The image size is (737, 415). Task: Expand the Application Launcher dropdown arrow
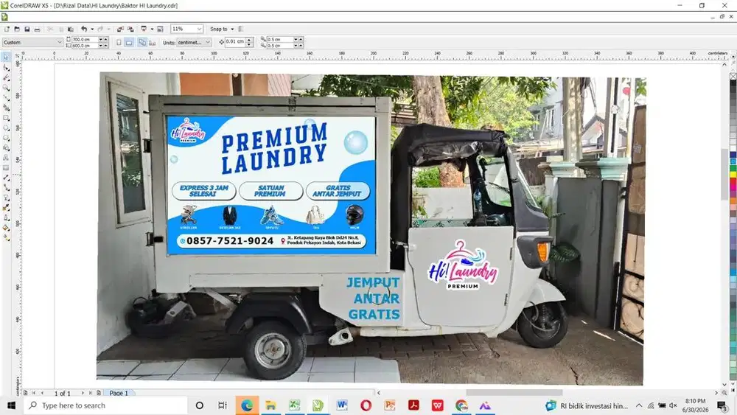152,29
